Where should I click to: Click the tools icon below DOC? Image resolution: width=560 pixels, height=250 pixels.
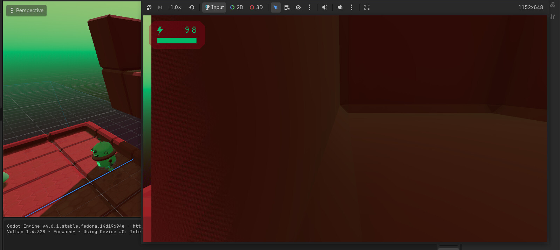(553, 17)
